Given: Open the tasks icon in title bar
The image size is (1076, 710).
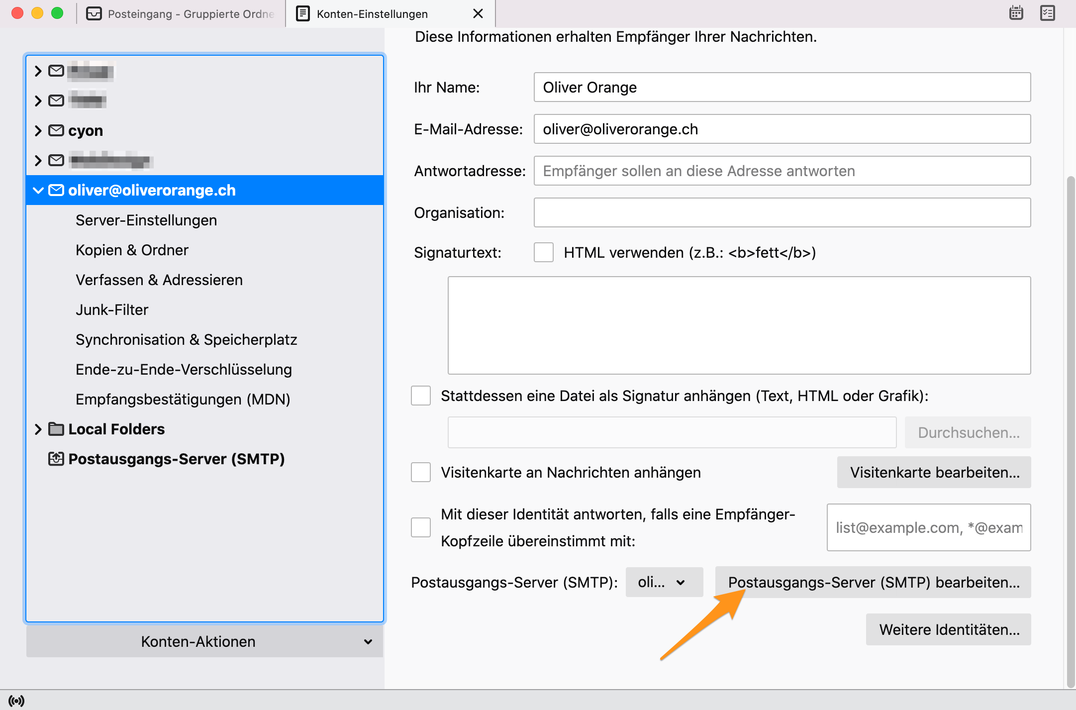Looking at the screenshot, I should click(1047, 13).
